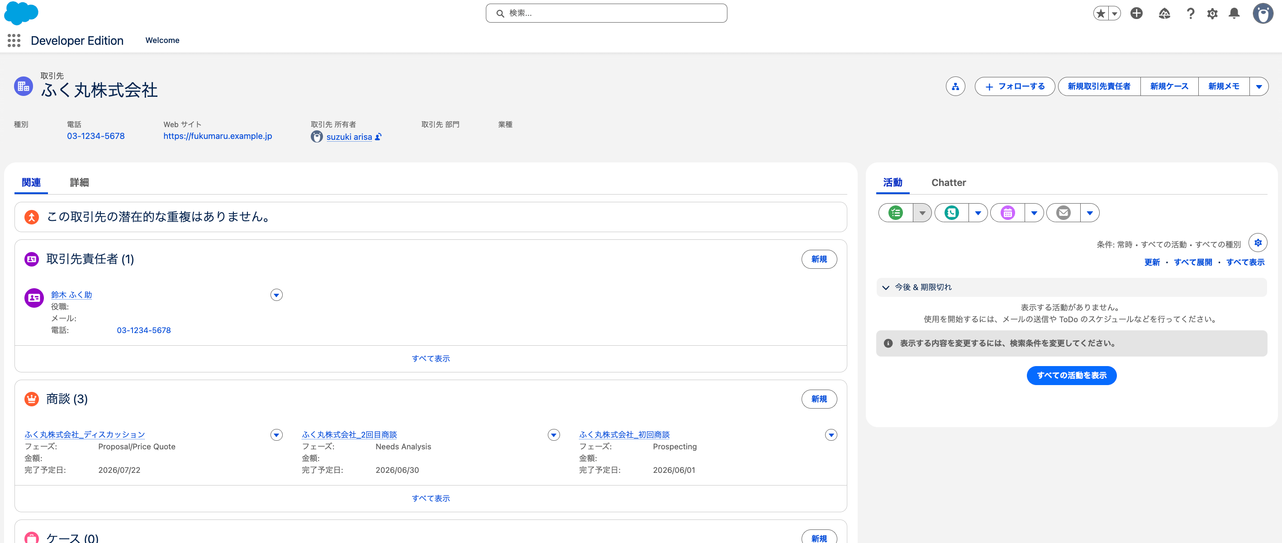Open activity filter settings gear

(1258, 243)
